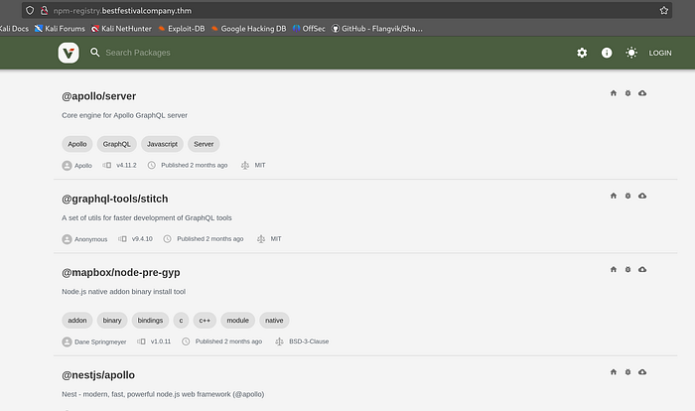Open the @mapbox/node-pre-gyp package link
This screenshot has height=411, width=695.
pos(121,272)
